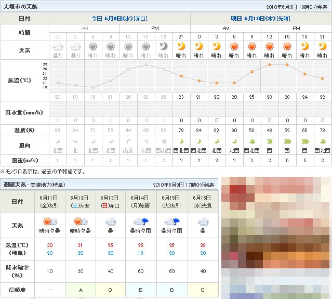This screenshot has height=299, width=332.
Task: Select the 6月13日 (日)赤口 date cell
Action: 111,202
